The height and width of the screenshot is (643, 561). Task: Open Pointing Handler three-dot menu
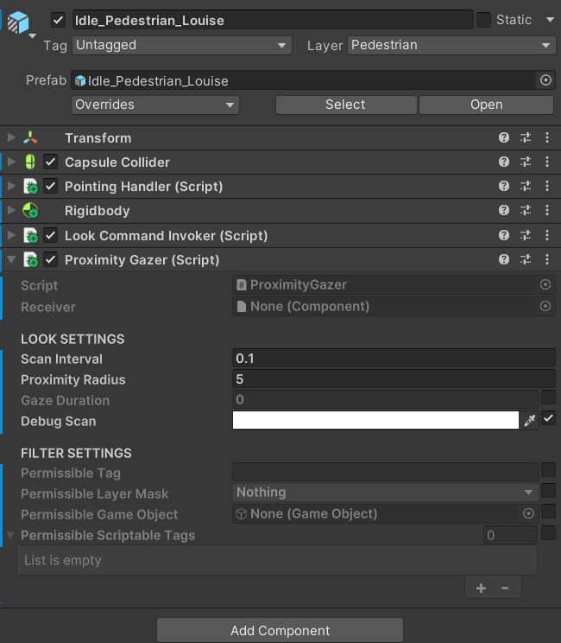pyautogui.click(x=547, y=186)
